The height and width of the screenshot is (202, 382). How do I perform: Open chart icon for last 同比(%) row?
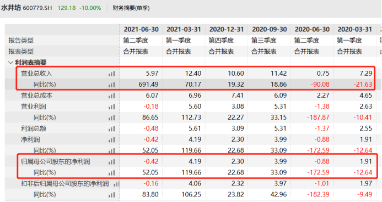(111, 194)
